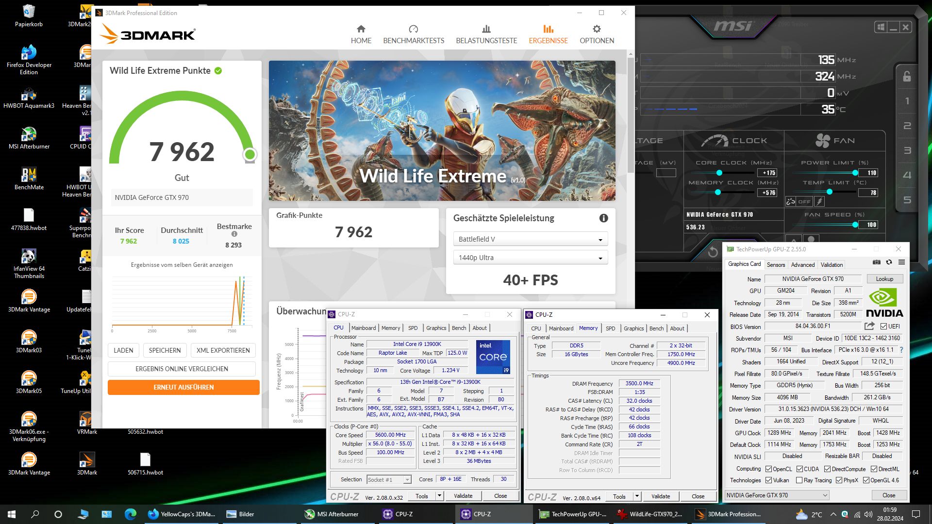The height and width of the screenshot is (524, 932).
Task: Click the Fan Speed slider handle in Afterburner
Action: [x=855, y=225]
